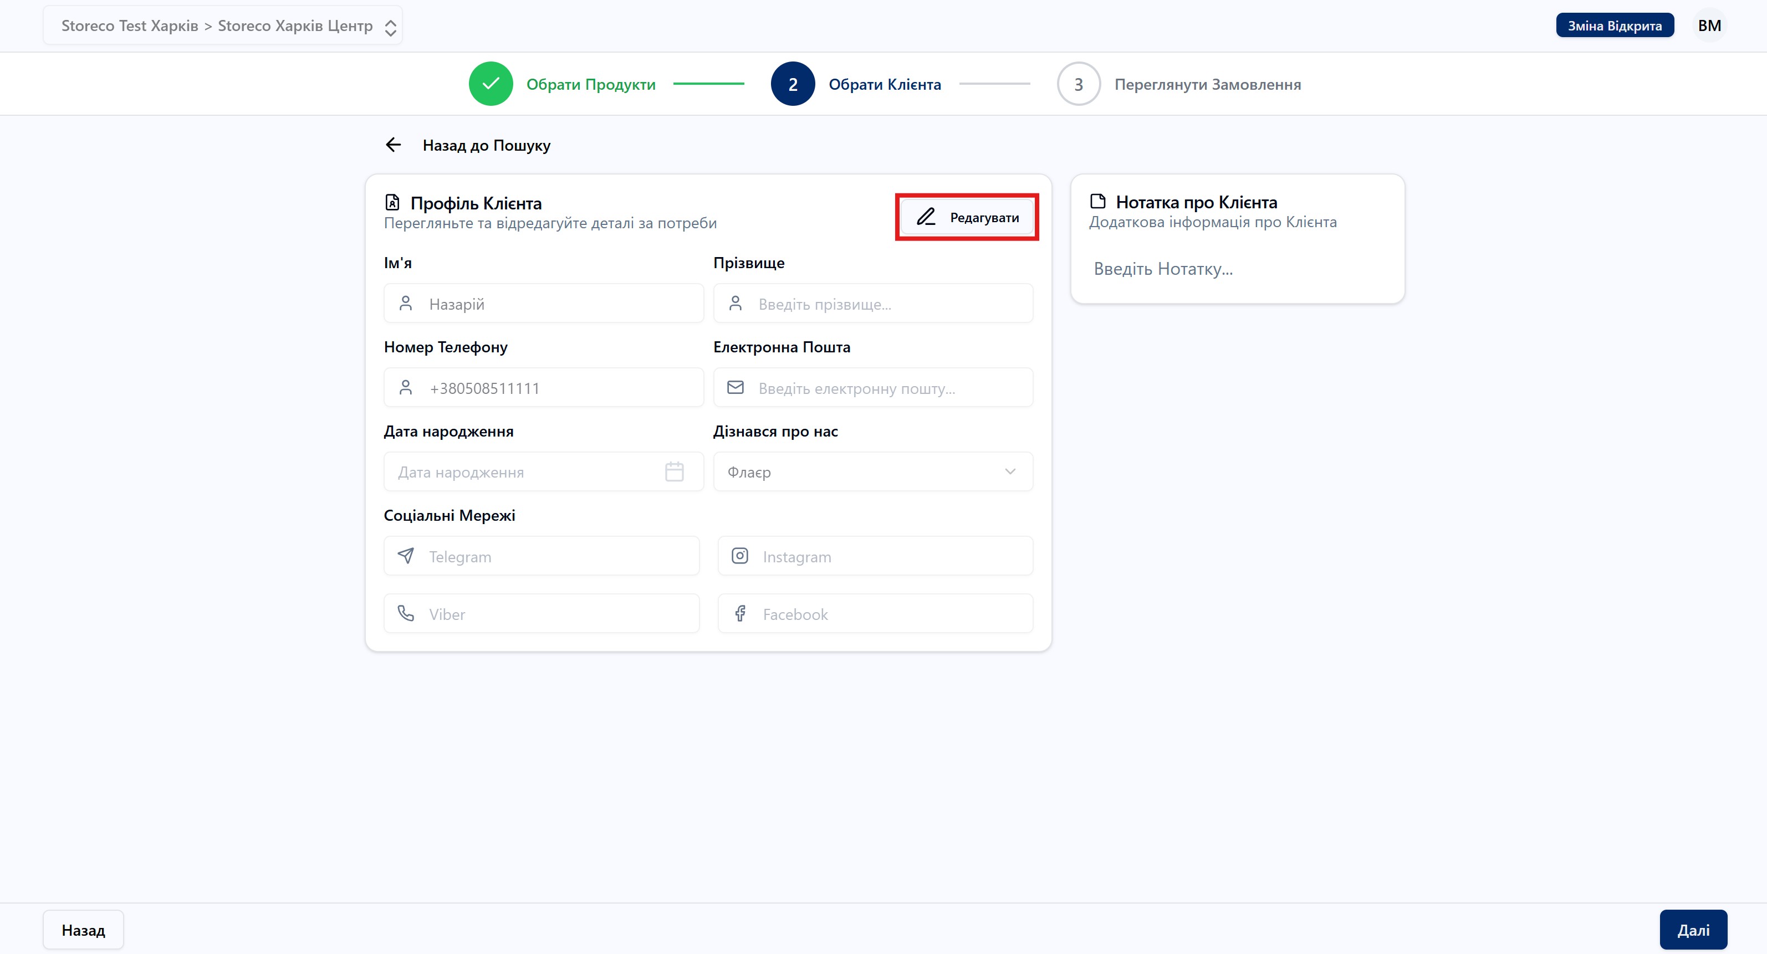Screen dimensions: 1767x954
Task: Click the envelope icon in email field
Action: pos(734,388)
